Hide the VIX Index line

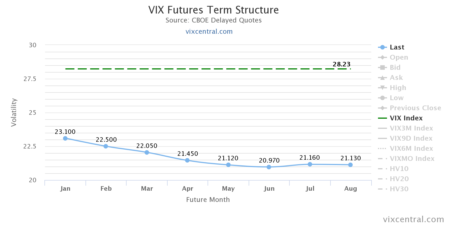[406, 118]
